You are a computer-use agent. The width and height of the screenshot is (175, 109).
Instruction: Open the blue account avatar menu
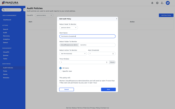(168, 3)
